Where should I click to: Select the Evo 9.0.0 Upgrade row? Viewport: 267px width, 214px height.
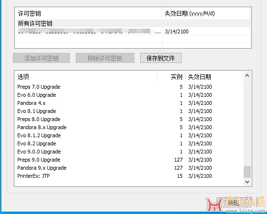click(129, 152)
